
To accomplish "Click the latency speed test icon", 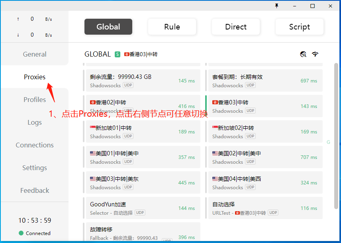I will [x=315, y=54].
